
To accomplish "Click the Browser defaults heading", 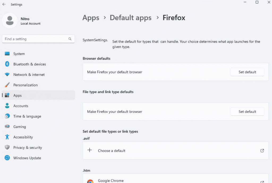I will coord(96,58).
